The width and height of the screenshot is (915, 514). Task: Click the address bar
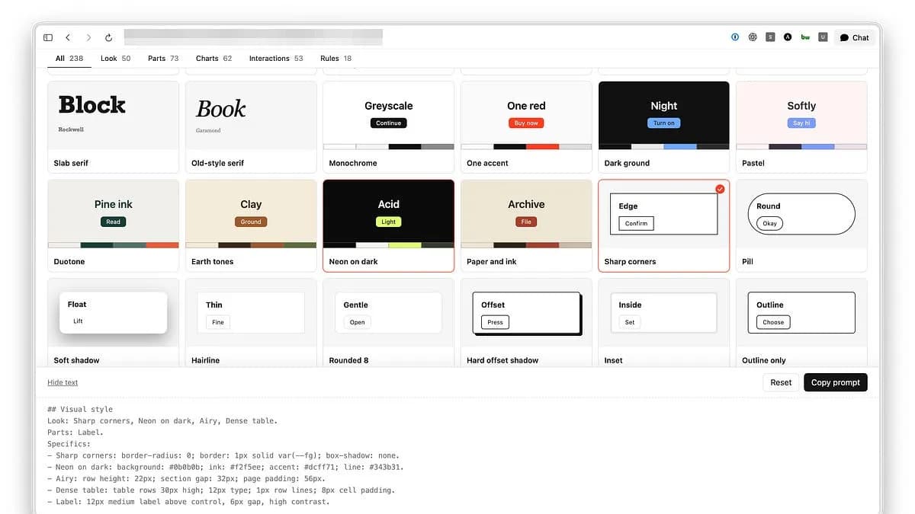click(x=253, y=37)
